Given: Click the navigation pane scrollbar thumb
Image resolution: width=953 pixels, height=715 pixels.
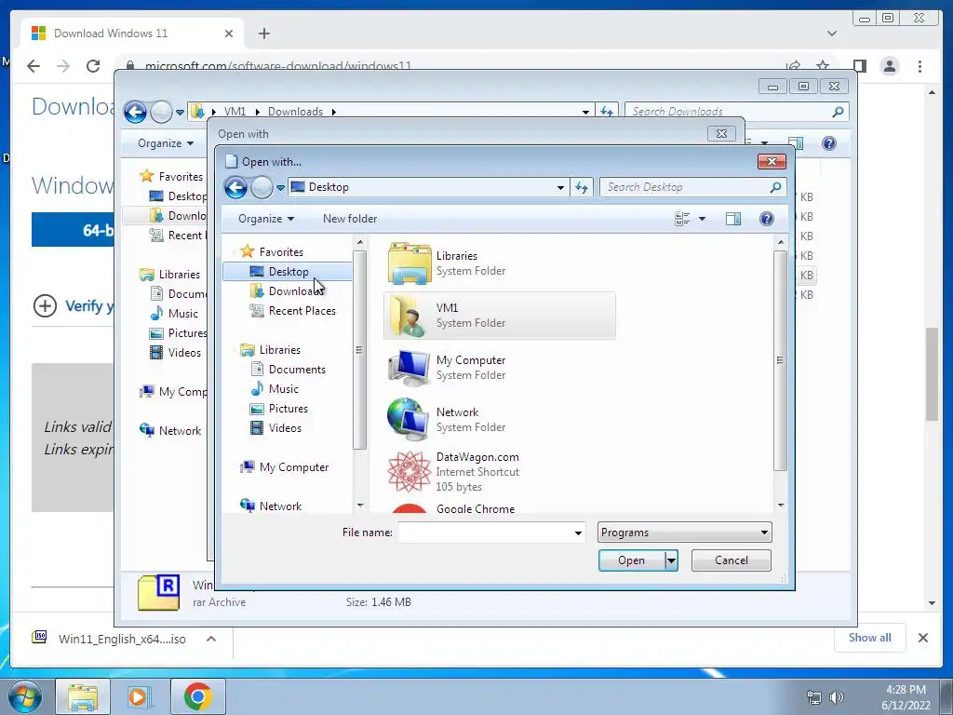Looking at the screenshot, I should [359, 350].
